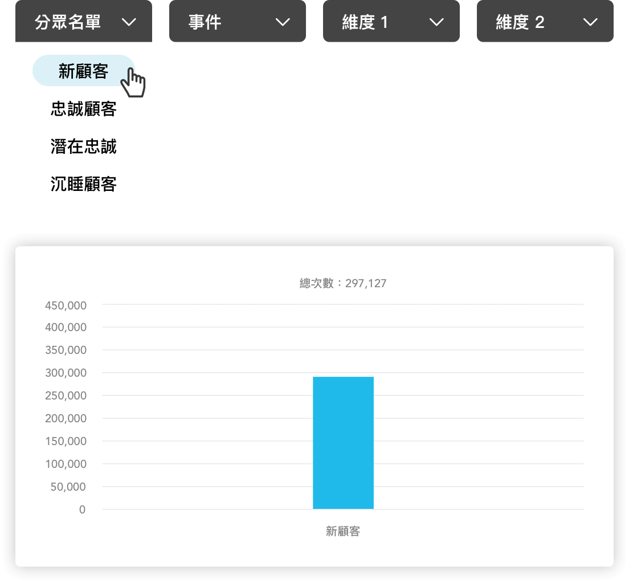629x583 pixels.
Task: Open the 維度 2 dropdown label
Action: [520, 22]
